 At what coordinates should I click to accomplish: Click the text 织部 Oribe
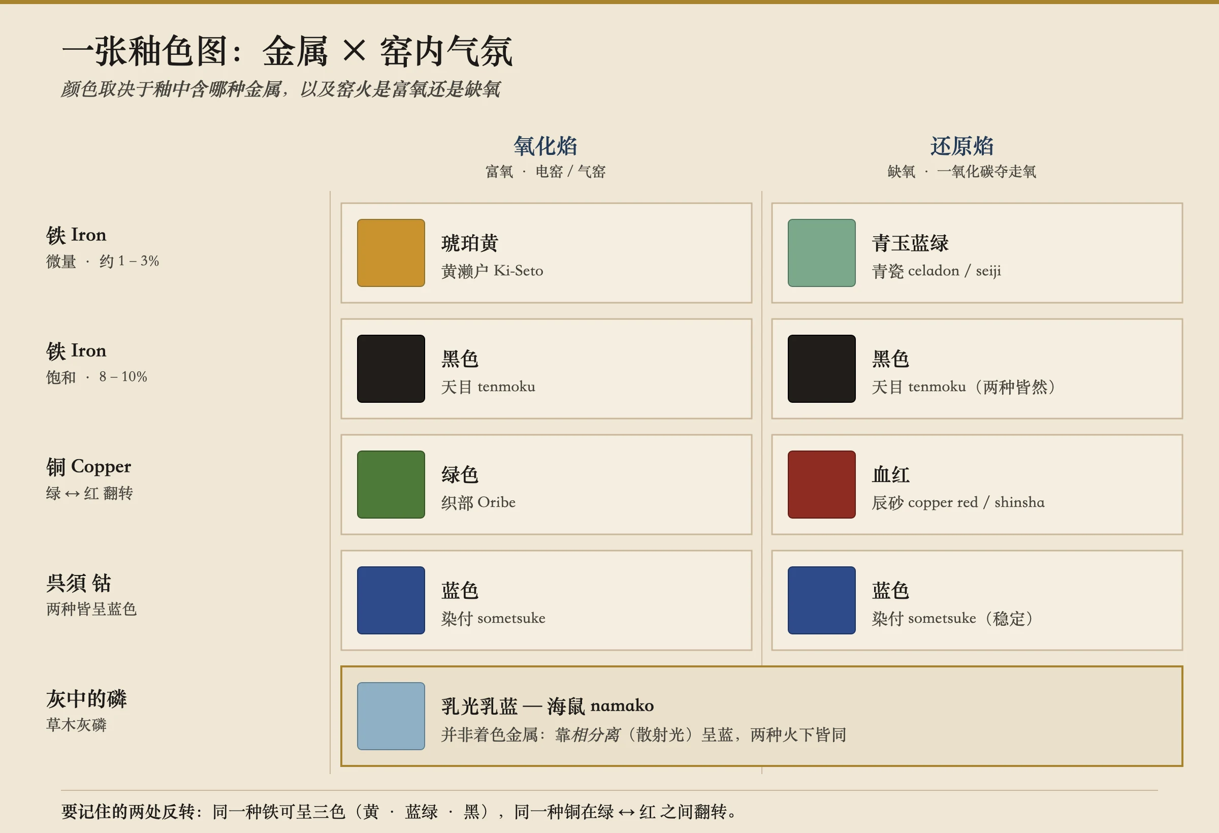[x=478, y=502]
